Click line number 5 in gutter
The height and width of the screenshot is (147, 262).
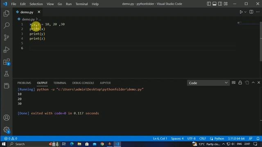click(x=22, y=43)
